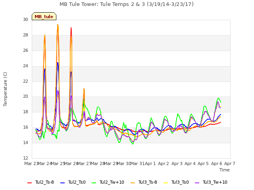Click the Mar 23 x-axis date label
254x190 pixels.
pos(31,163)
